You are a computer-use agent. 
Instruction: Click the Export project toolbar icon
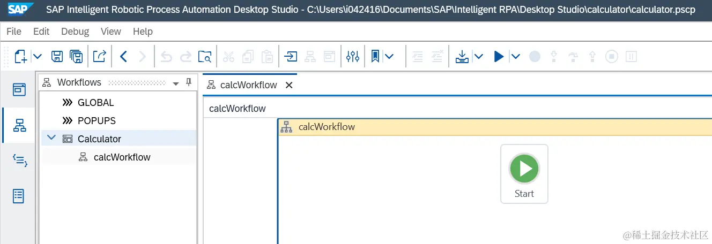click(100, 56)
